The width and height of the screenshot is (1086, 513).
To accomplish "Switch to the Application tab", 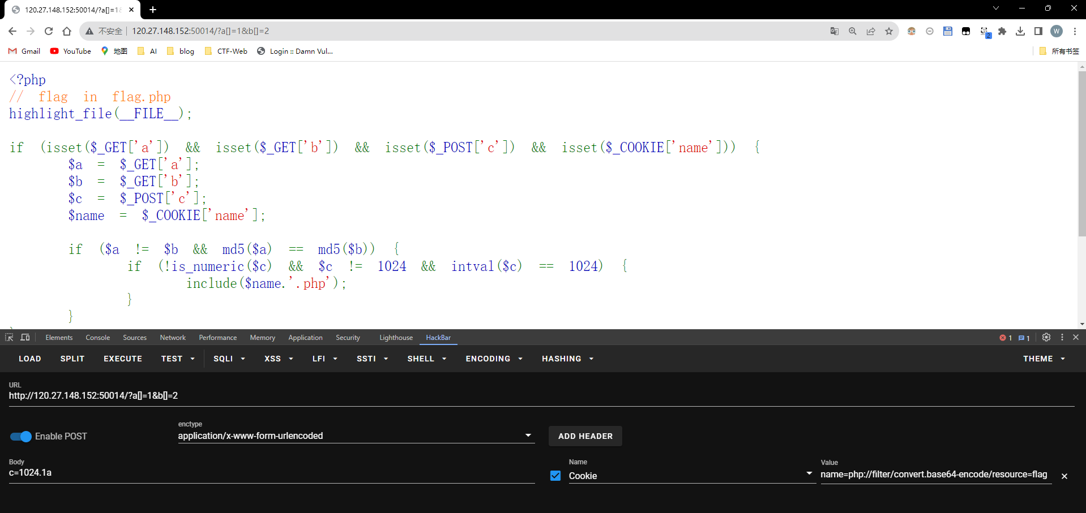I will pyautogui.click(x=306, y=338).
